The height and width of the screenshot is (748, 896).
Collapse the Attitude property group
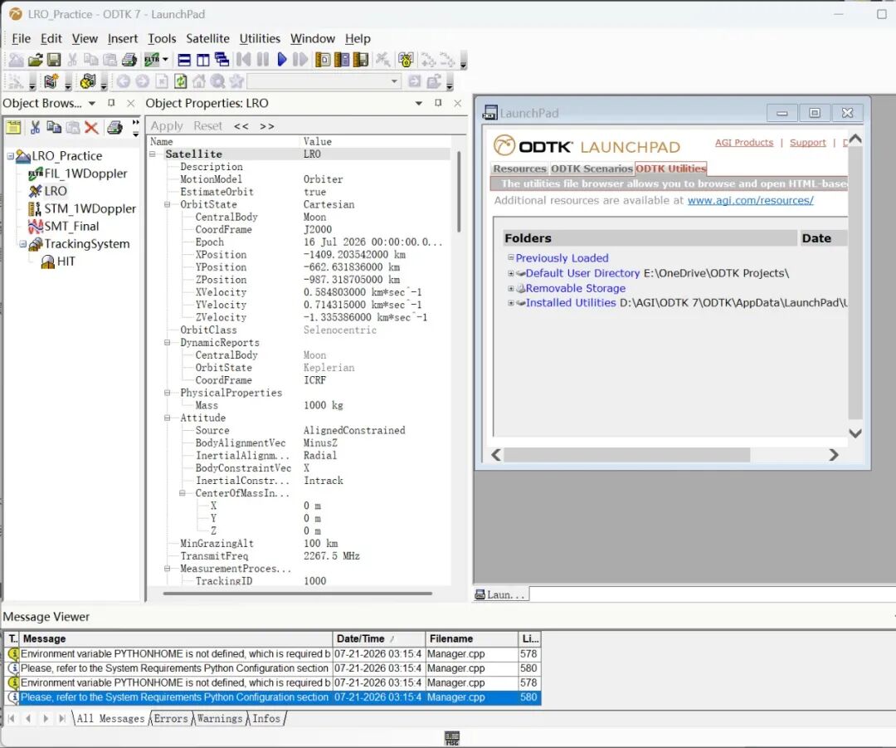point(168,418)
